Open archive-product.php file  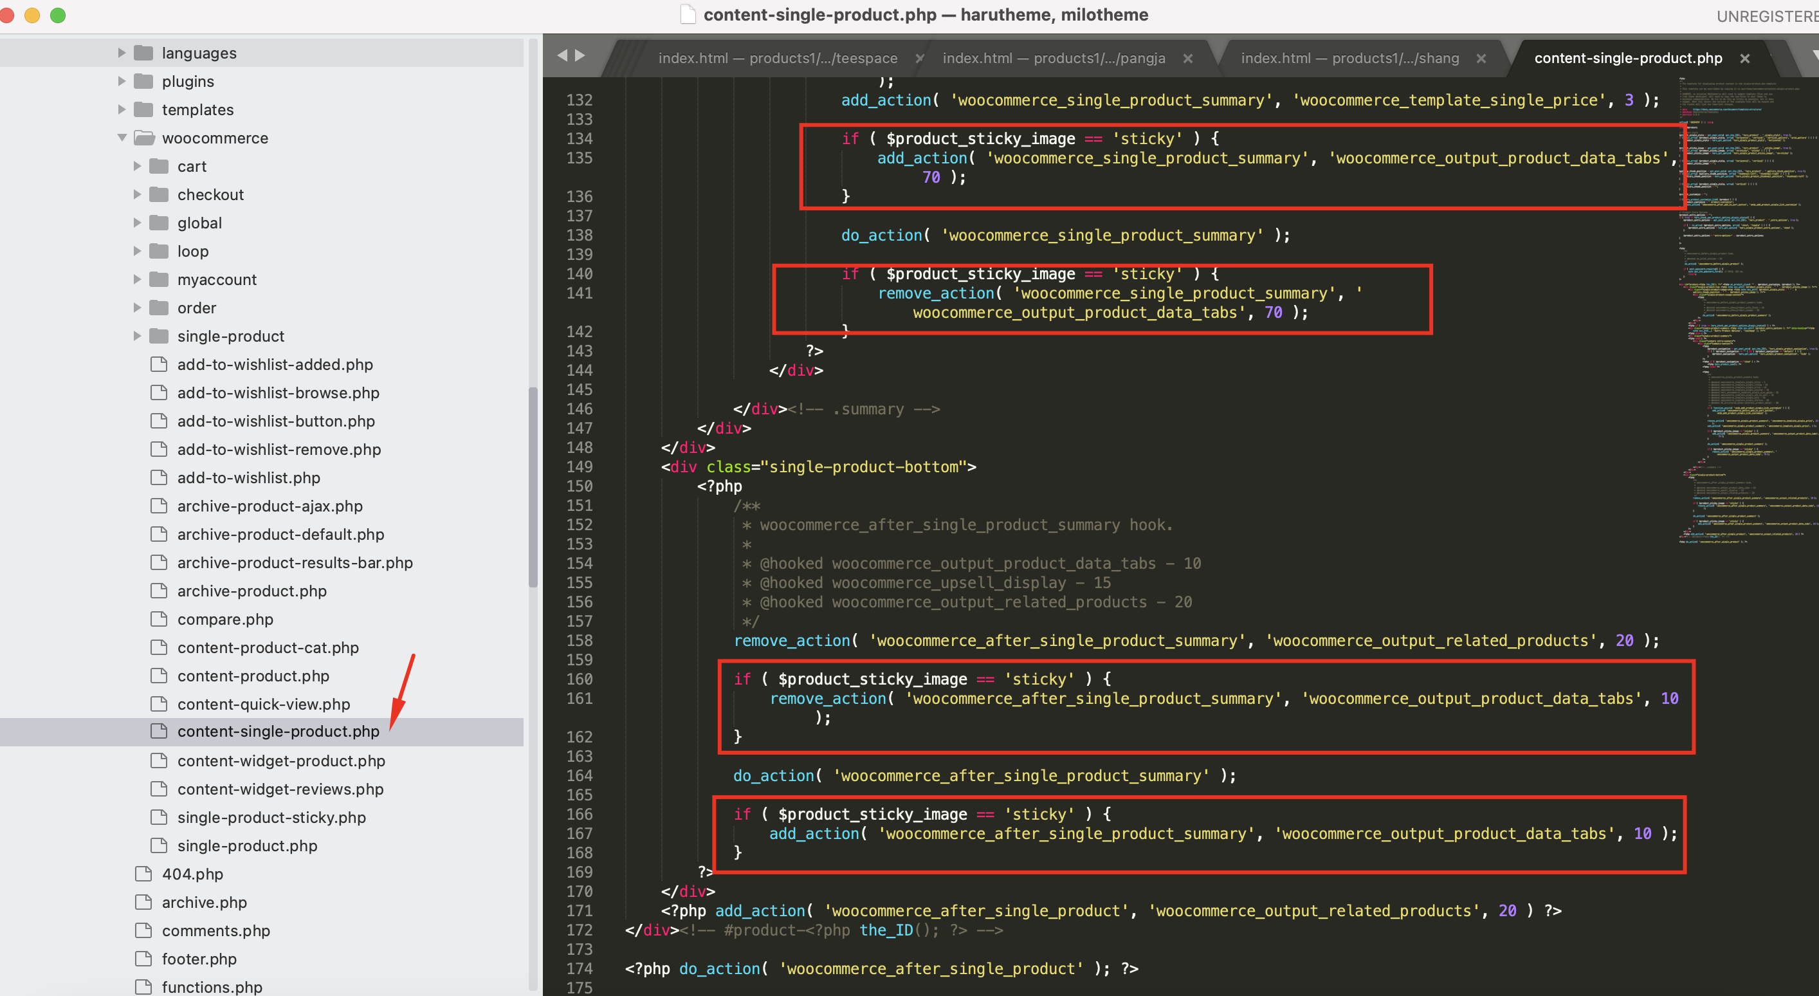[252, 591]
